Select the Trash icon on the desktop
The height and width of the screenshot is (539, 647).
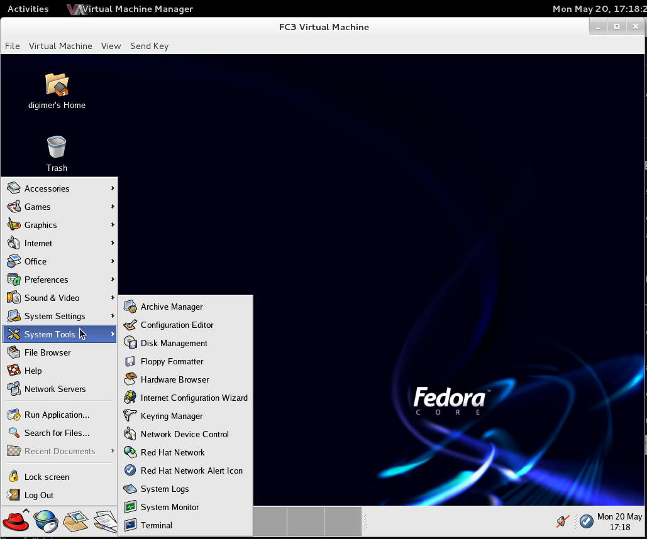click(x=57, y=153)
